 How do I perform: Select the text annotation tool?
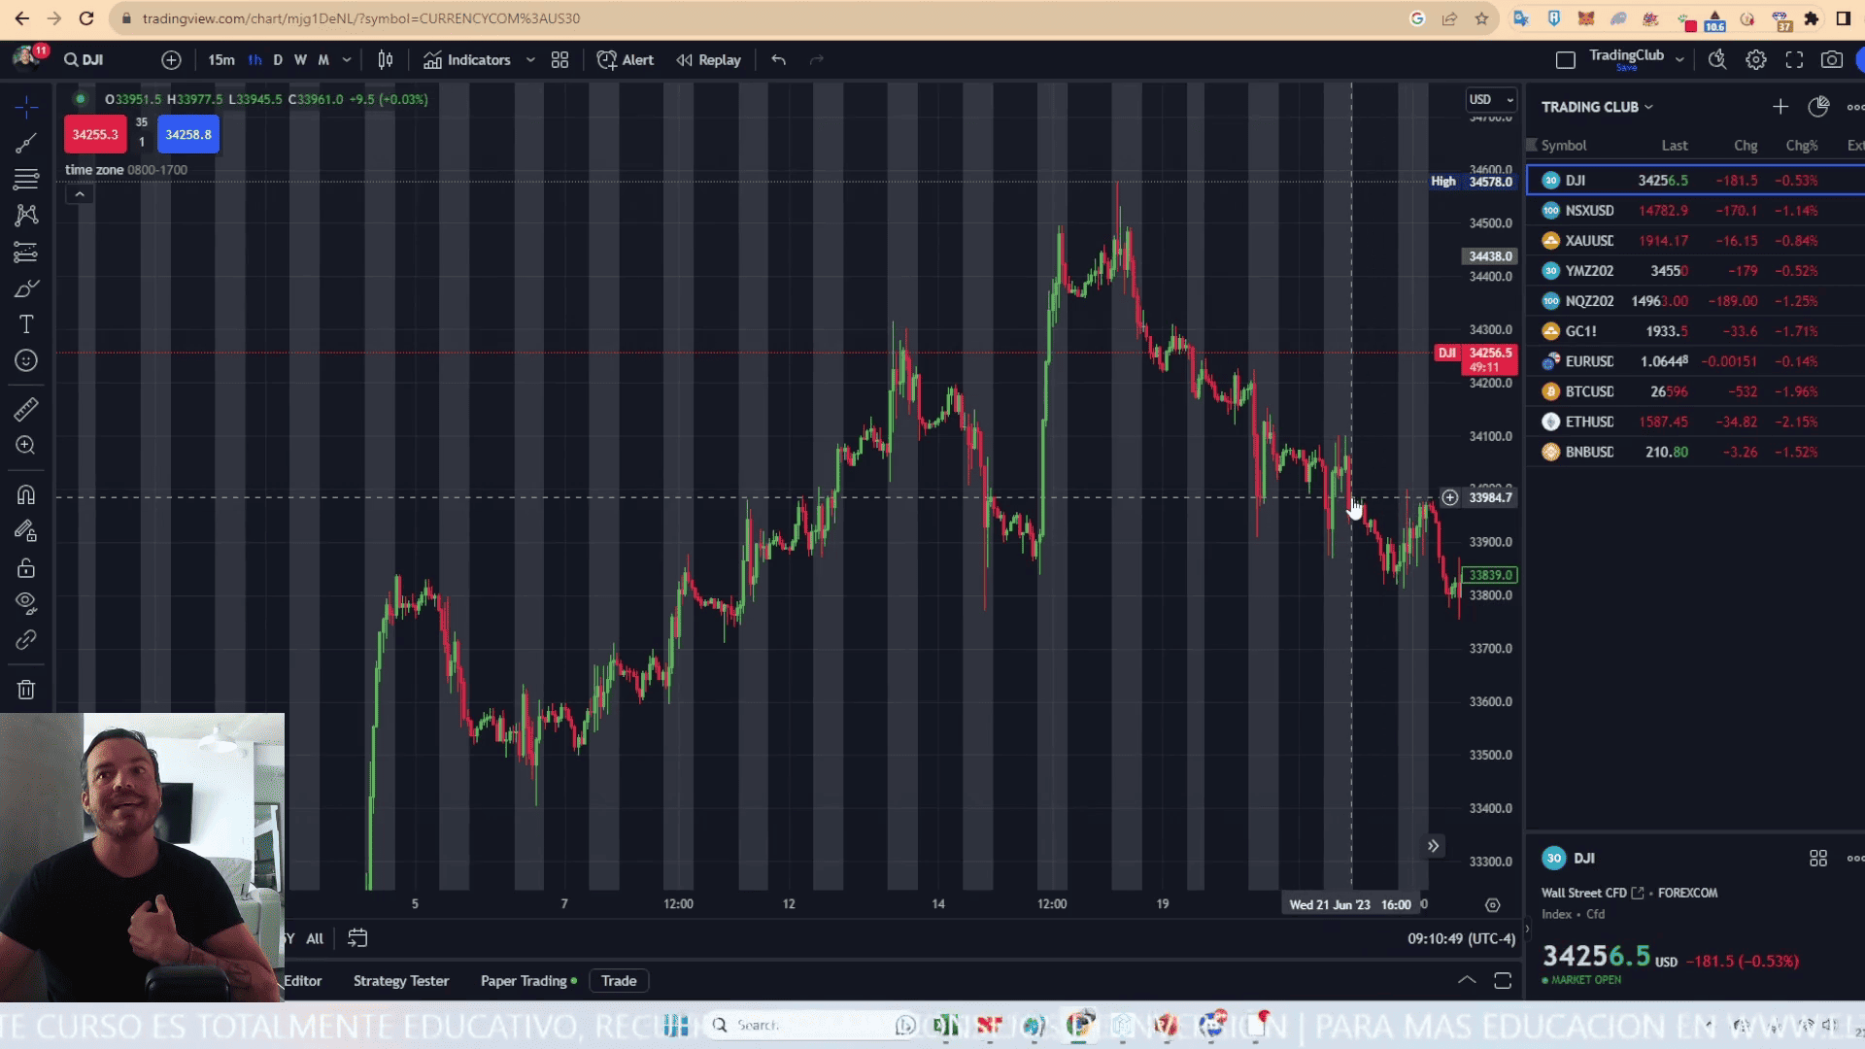point(26,324)
